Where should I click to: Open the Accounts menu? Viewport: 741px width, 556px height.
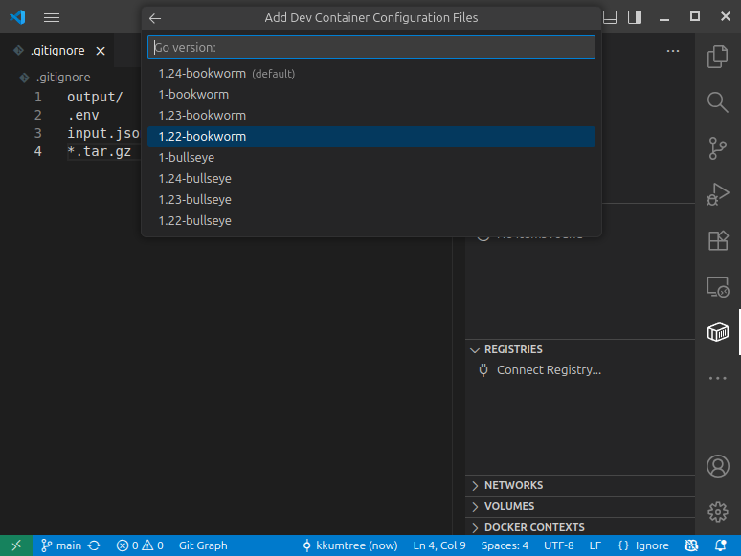(x=717, y=466)
